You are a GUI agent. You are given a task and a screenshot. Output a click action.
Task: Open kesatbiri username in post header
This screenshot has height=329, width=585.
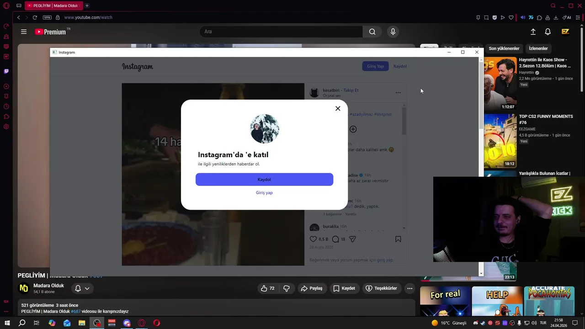click(331, 90)
